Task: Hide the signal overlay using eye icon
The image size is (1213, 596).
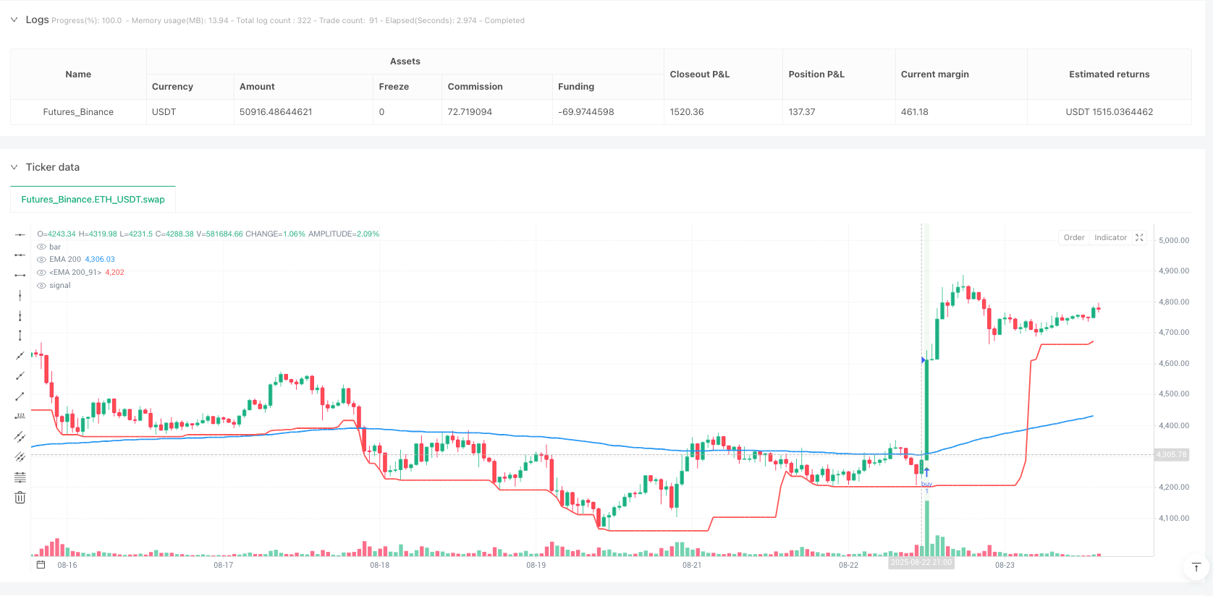Action: pyautogui.click(x=42, y=286)
